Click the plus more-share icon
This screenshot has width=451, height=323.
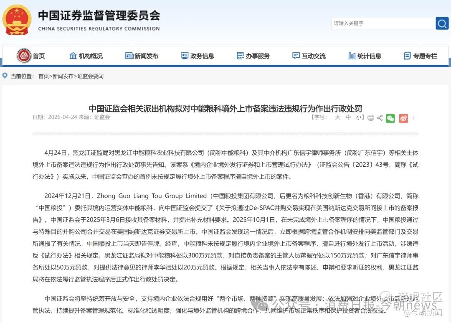pos(414,118)
